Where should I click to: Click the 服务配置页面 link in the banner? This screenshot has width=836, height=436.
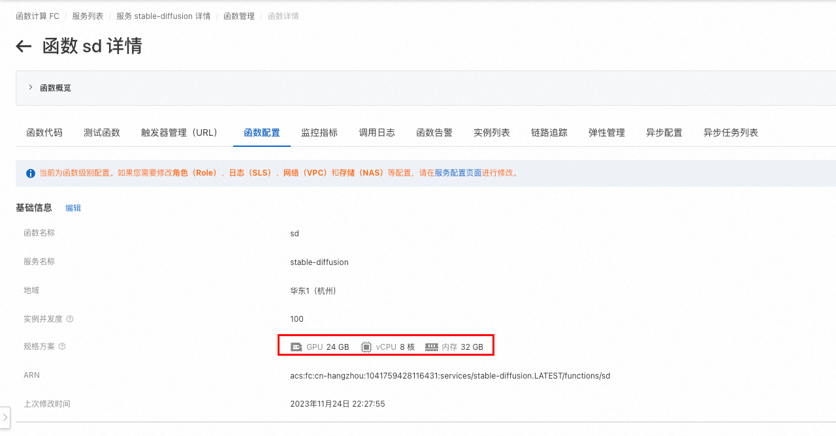[x=458, y=174]
